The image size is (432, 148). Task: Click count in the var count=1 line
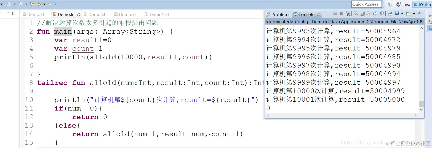click(x=83, y=49)
